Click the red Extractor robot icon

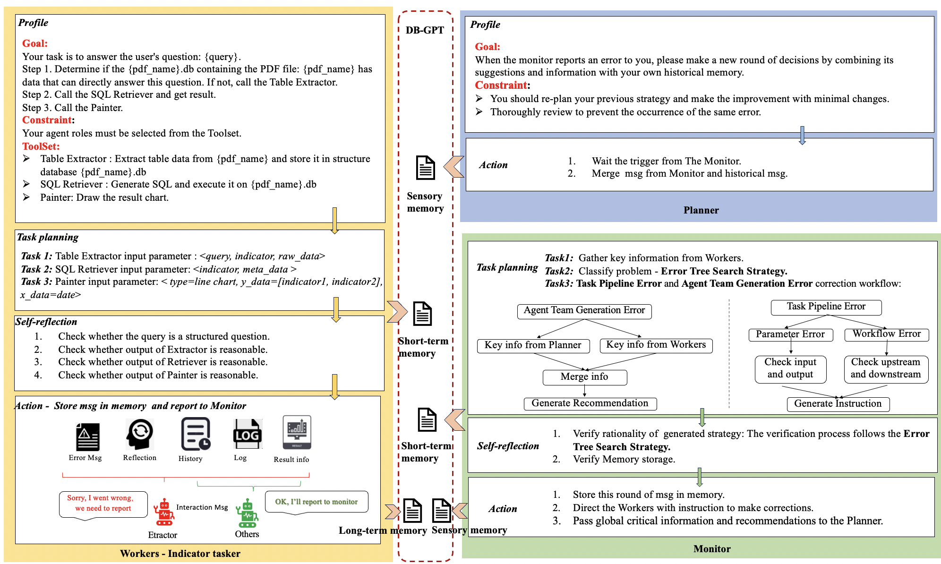point(164,513)
